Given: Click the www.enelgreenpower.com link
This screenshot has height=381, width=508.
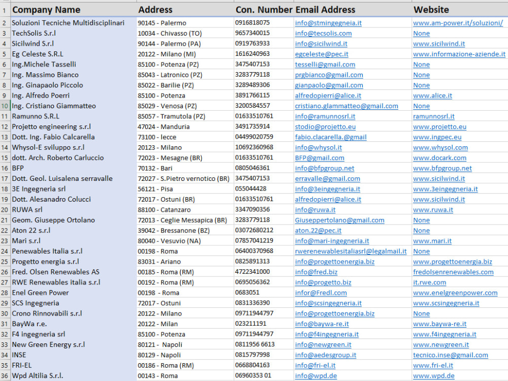Looking at the screenshot, I should click(455, 293).
